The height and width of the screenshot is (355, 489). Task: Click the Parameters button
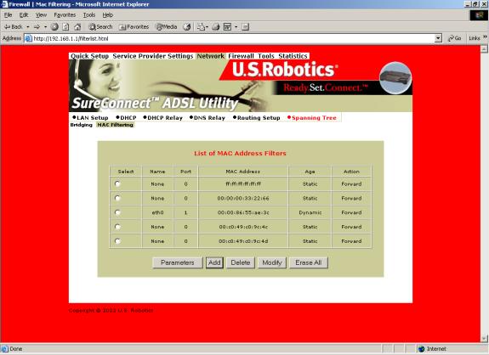point(178,262)
